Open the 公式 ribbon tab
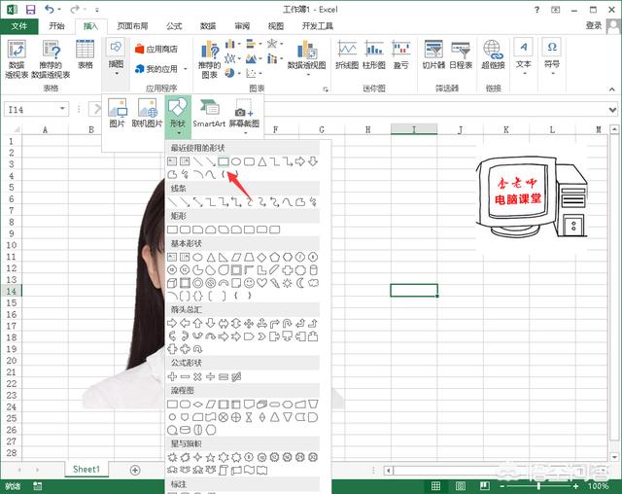Image resolution: width=622 pixels, height=494 pixels. click(174, 26)
